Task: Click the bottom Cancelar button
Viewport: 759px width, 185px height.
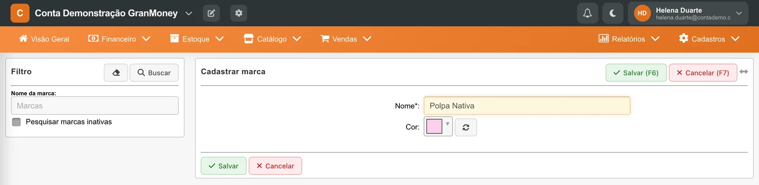Action: [275, 166]
